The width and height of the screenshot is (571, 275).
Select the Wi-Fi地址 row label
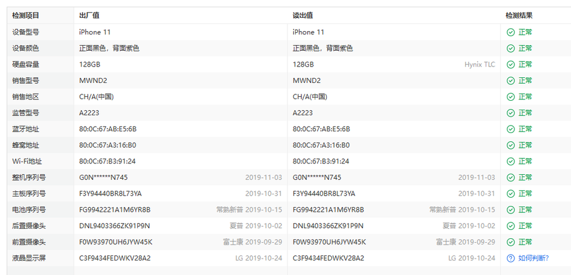click(27, 161)
